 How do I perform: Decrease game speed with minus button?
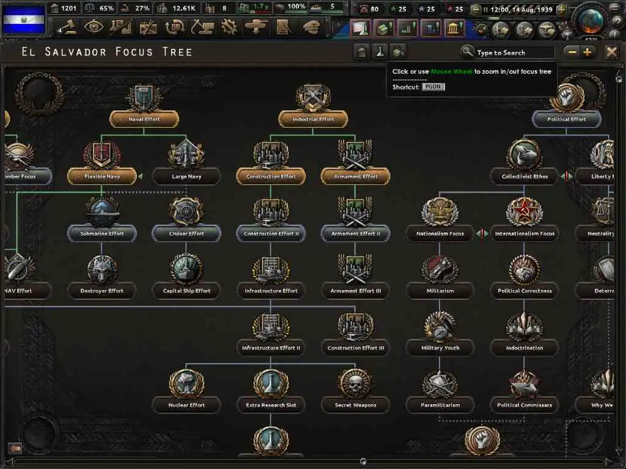pos(475,9)
